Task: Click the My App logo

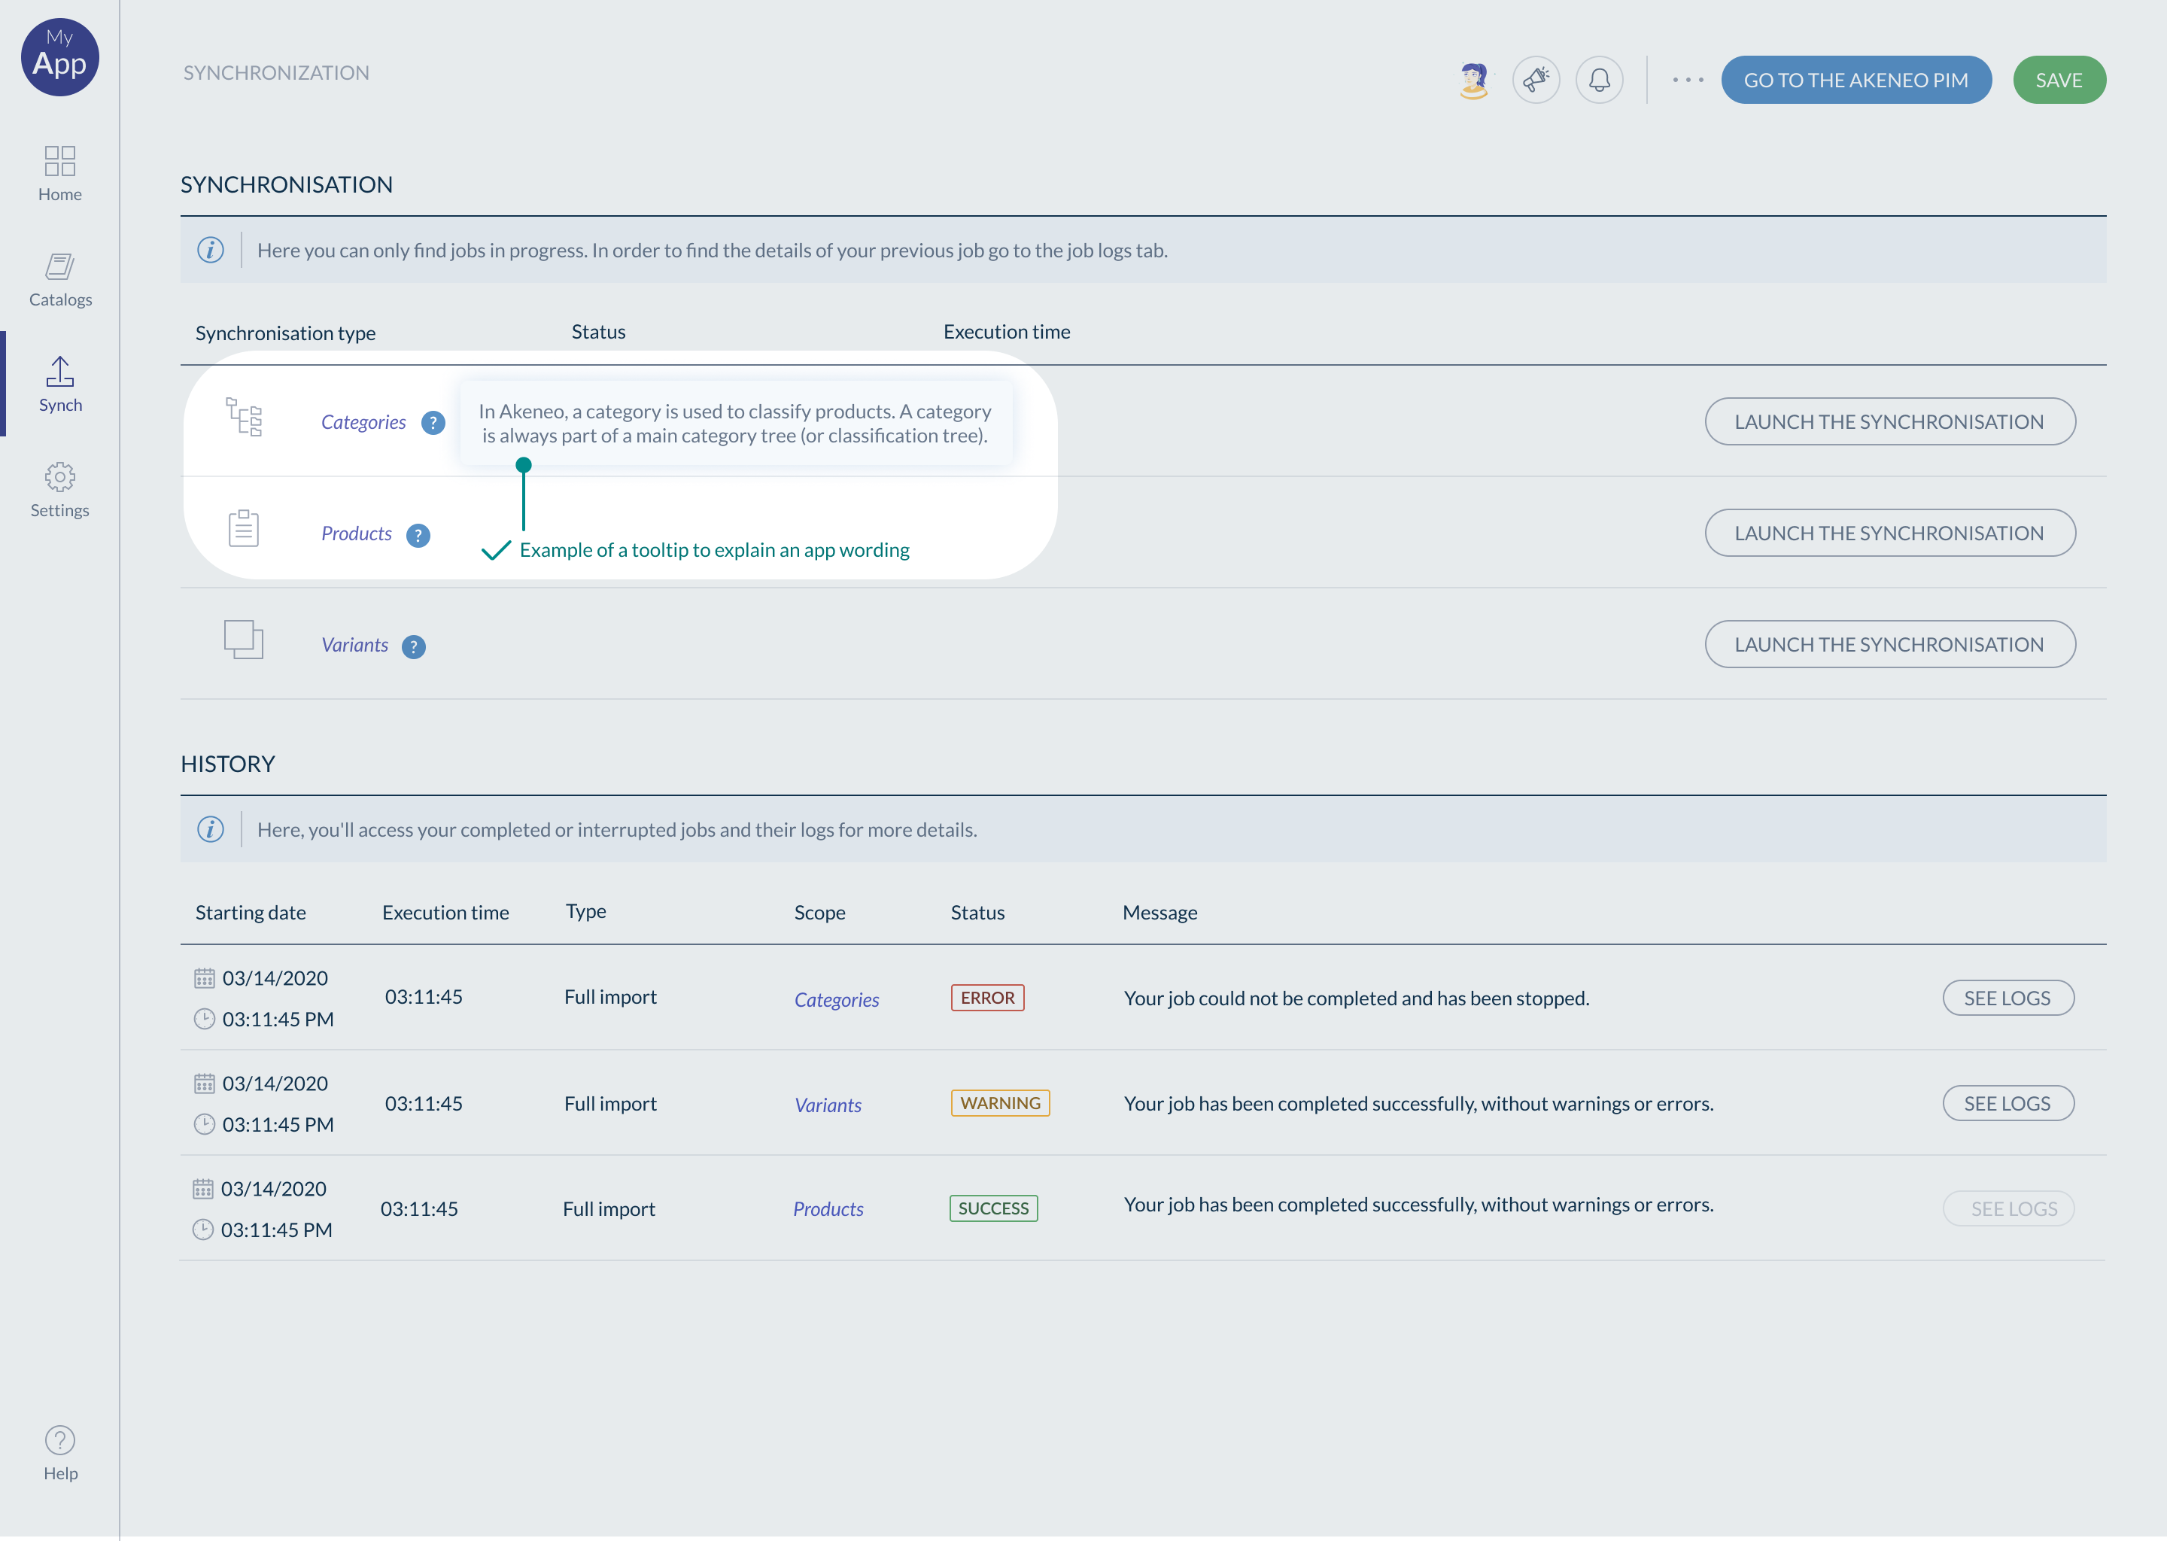Action: [59, 57]
